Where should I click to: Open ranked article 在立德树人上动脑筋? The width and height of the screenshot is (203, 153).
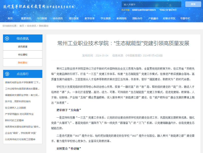tap(15, 108)
